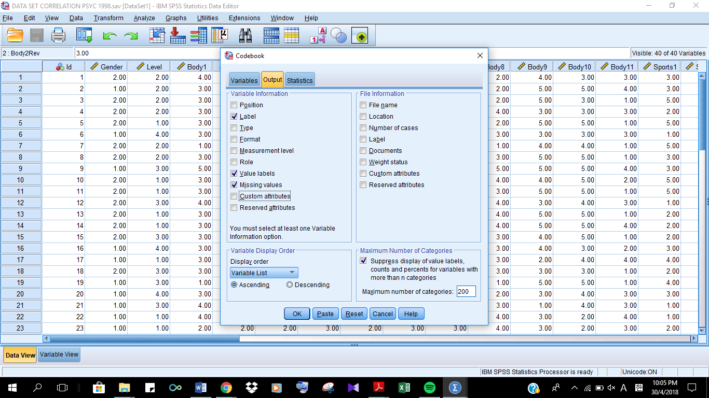Select the Descending radio button
The width and height of the screenshot is (709, 398).
pyautogui.click(x=290, y=285)
